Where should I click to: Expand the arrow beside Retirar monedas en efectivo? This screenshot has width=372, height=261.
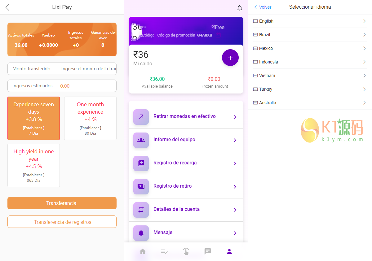tap(235, 117)
